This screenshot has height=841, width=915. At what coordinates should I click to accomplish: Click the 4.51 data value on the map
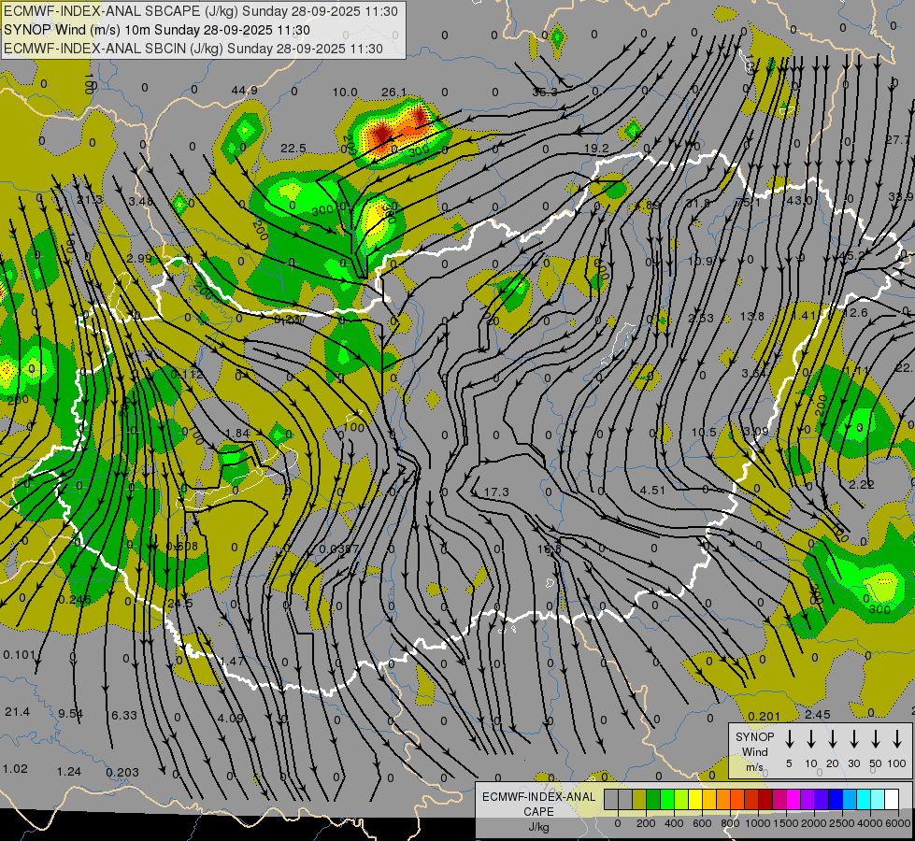(x=652, y=490)
